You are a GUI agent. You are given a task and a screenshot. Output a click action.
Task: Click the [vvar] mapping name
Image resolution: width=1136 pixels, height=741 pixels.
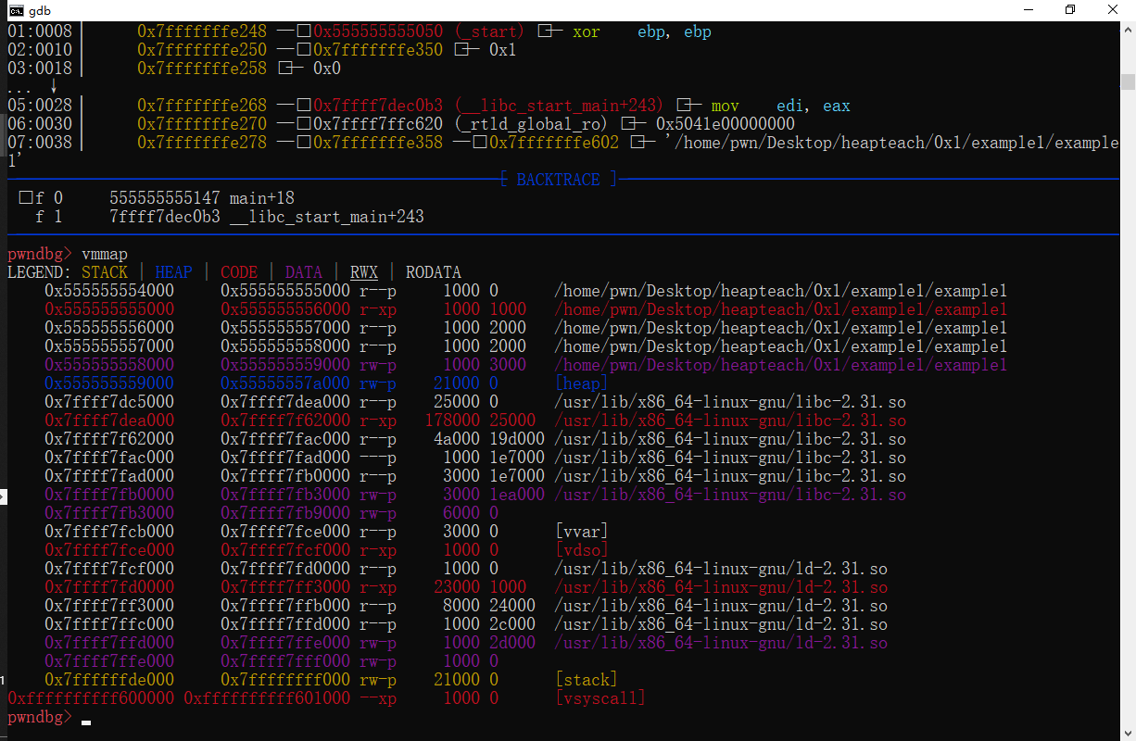[582, 532]
